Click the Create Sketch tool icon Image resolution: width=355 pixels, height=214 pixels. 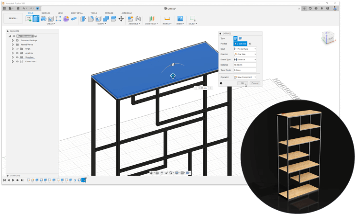(28, 19)
